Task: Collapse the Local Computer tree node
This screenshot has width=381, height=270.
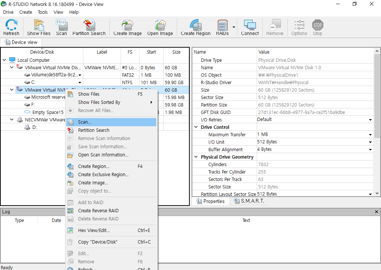Action: pyautogui.click(x=4, y=60)
